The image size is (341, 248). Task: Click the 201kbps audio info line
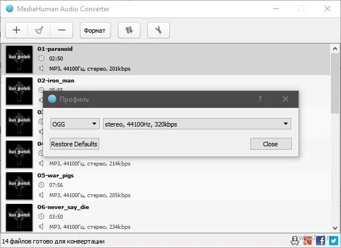(90, 69)
